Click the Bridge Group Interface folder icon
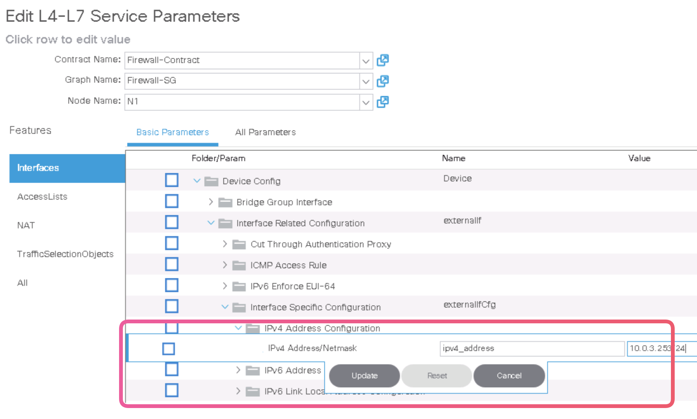Image resolution: width=697 pixels, height=419 pixels. 225,202
